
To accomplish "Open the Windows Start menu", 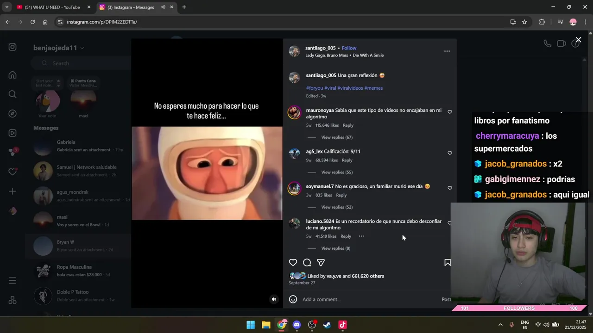I will [x=251, y=325].
